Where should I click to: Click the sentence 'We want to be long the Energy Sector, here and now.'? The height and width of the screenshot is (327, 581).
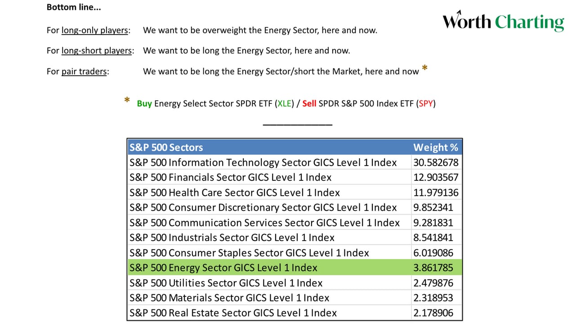point(246,51)
